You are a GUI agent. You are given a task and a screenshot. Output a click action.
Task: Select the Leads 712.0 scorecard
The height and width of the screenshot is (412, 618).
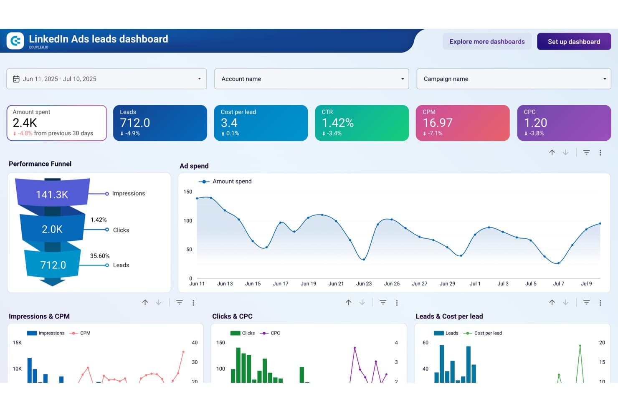pyautogui.click(x=160, y=123)
